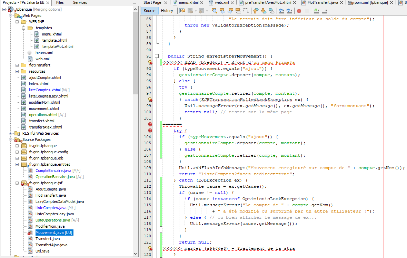Collapse the Web Pages node
The width and height of the screenshot is (407, 258).
click(x=11, y=16)
